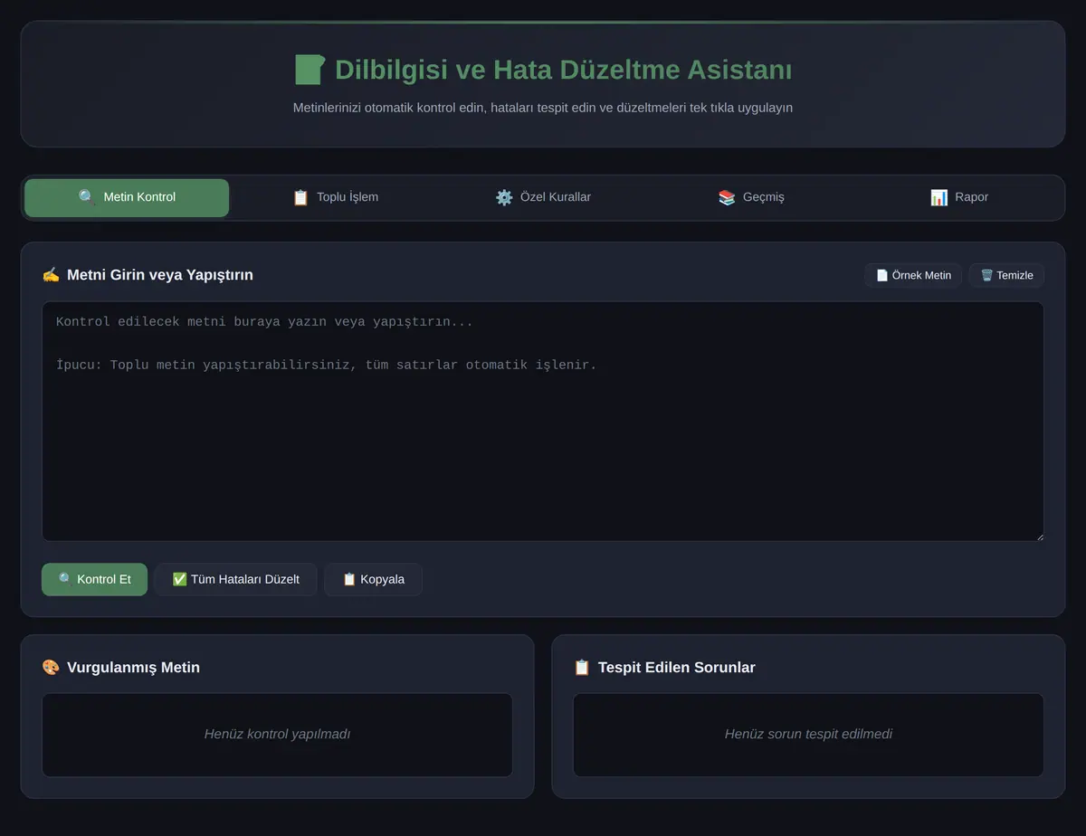Run the Kontrol Et check
The image size is (1086, 836).
[x=94, y=579]
